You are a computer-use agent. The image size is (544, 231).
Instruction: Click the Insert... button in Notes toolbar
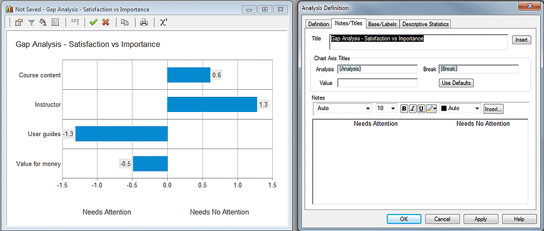[493, 109]
